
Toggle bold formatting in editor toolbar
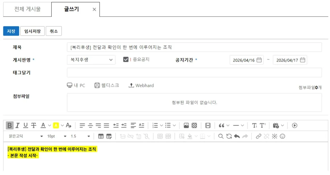click(x=10, y=125)
